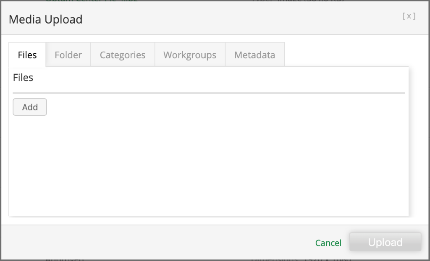The height and width of the screenshot is (261, 430).
Task: Cancel the media upload
Action: (328, 243)
